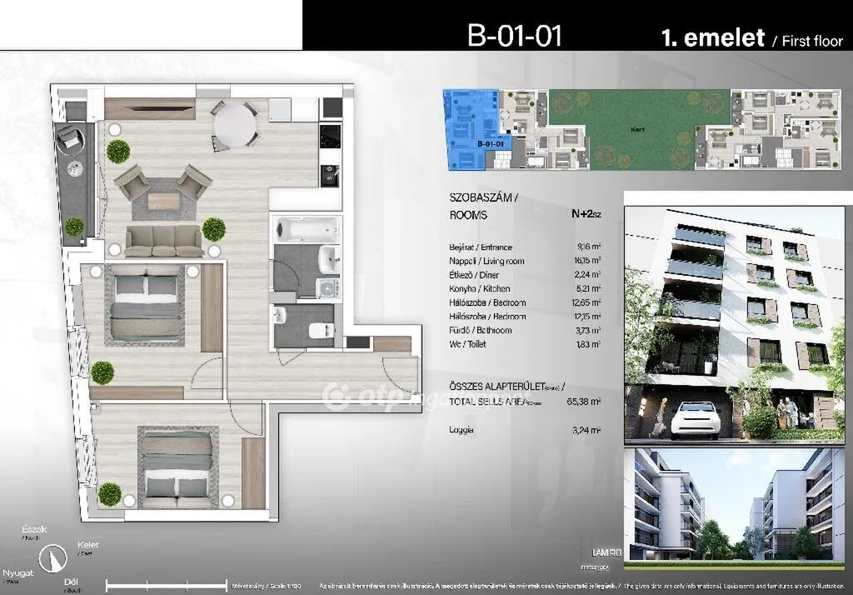Screen dimensions: 853x595
Task: Click the "Loggia" row label
Action: pyautogui.click(x=461, y=430)
